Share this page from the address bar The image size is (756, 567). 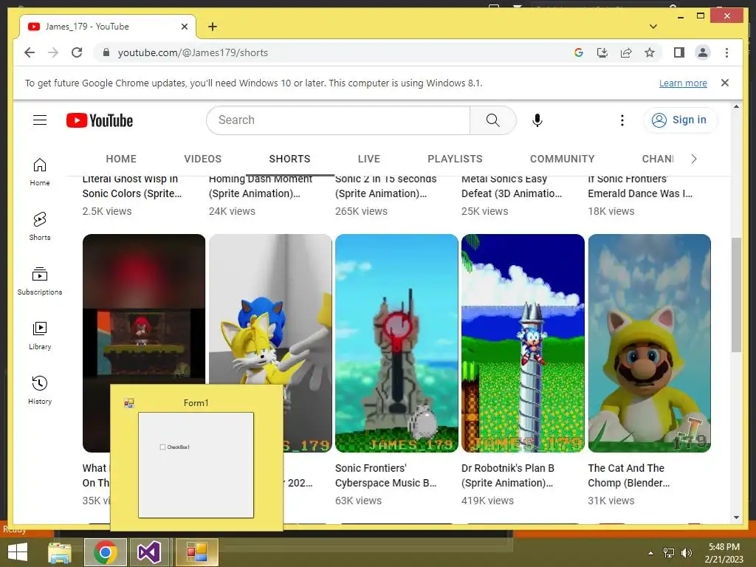[626, 52]
